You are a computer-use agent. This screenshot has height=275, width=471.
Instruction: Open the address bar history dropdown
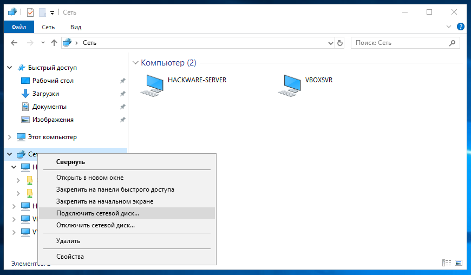click(x=330, y=43)
